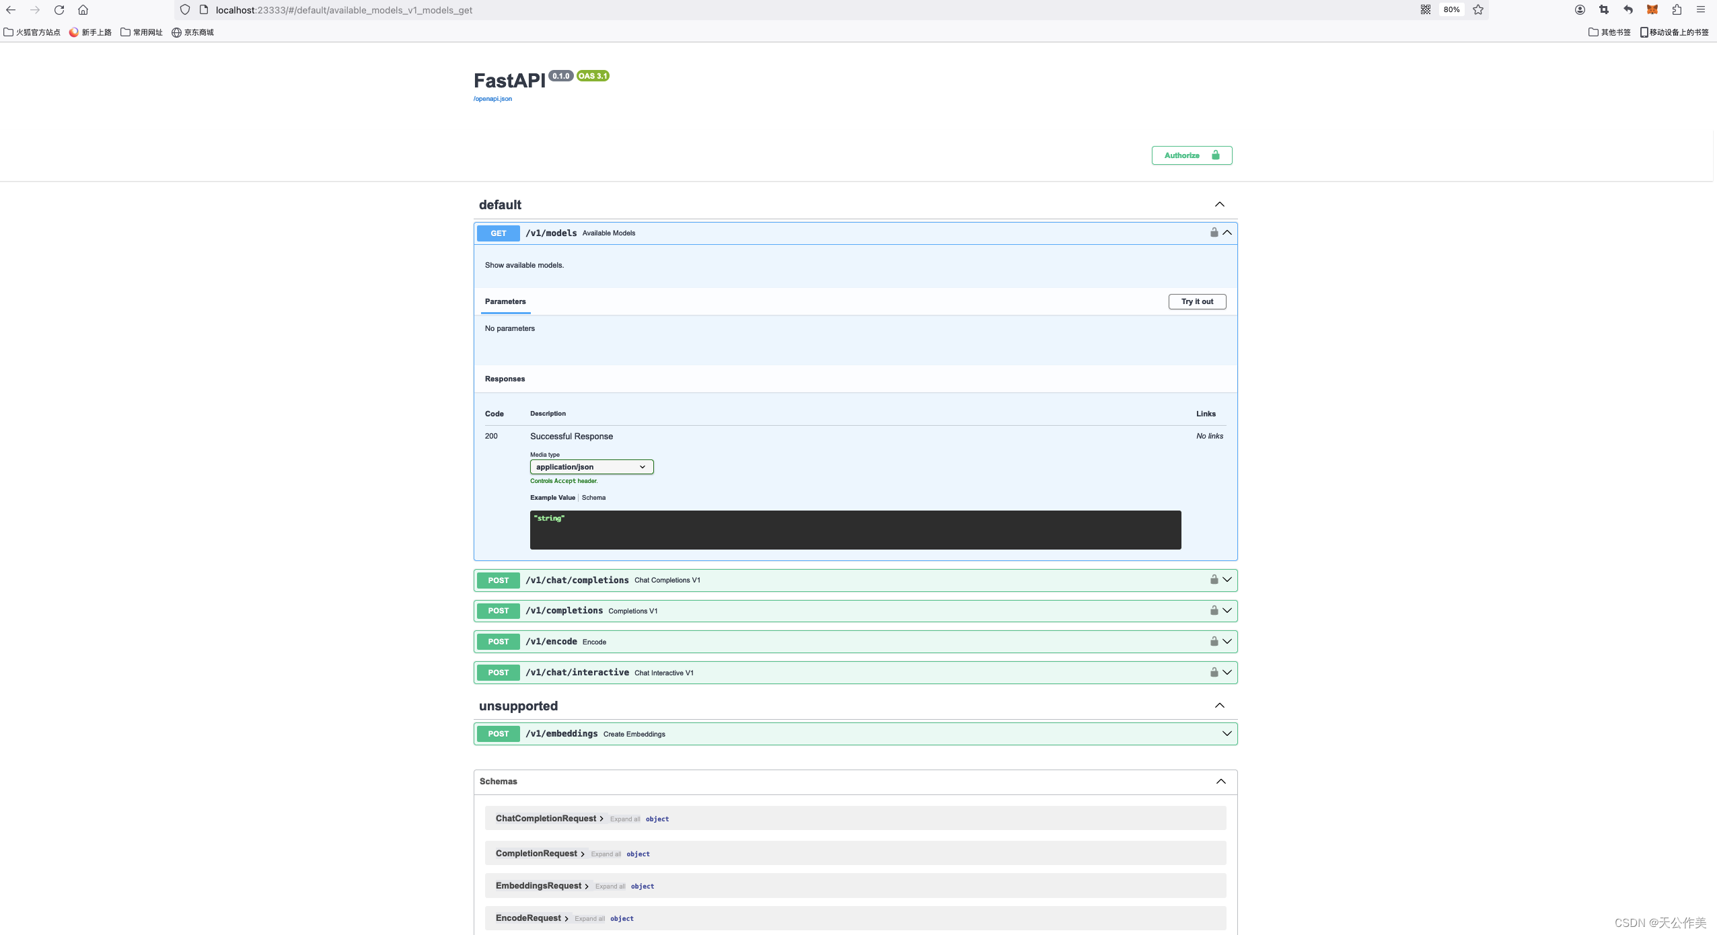This screenshot has height=935, width=1717.
Task: Click the browser address bar URL
Action: 344,10
